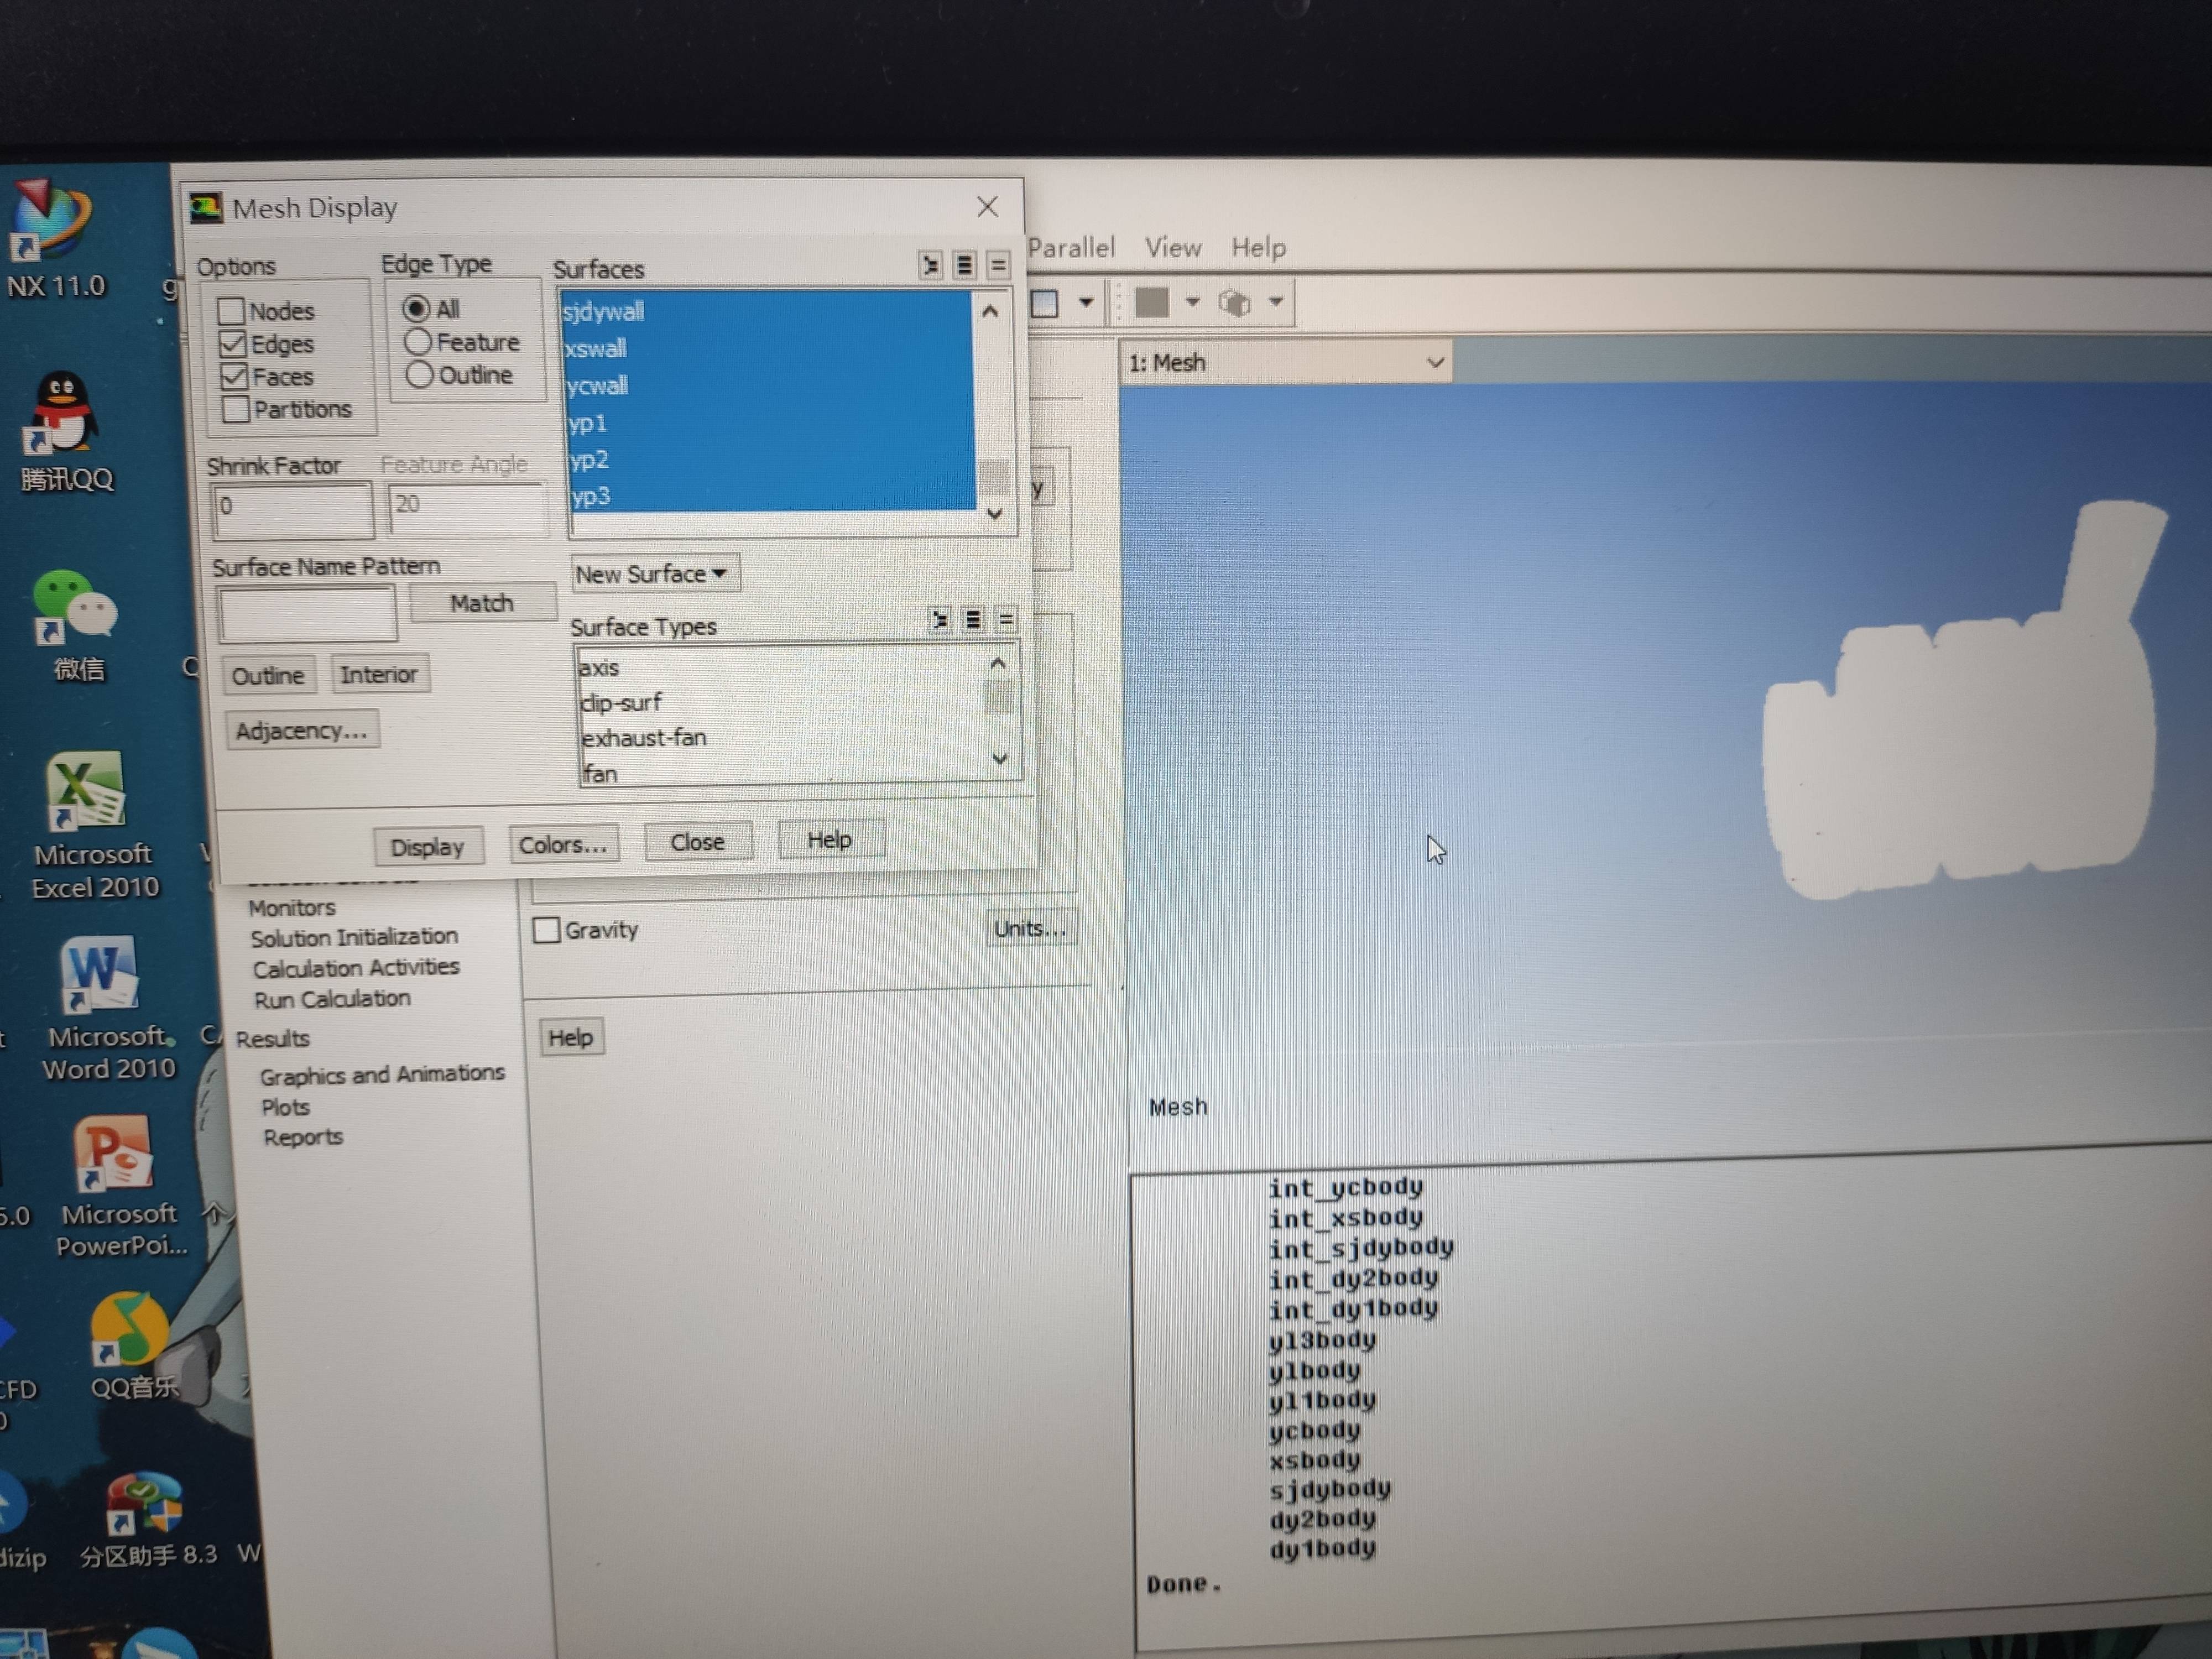Uncheck the Edges option

point(232,344)
